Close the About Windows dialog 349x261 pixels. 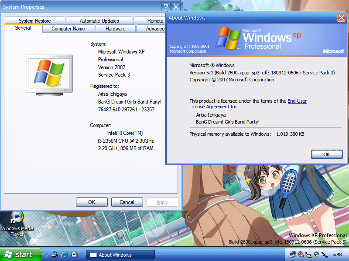click(x=341, y=17)
